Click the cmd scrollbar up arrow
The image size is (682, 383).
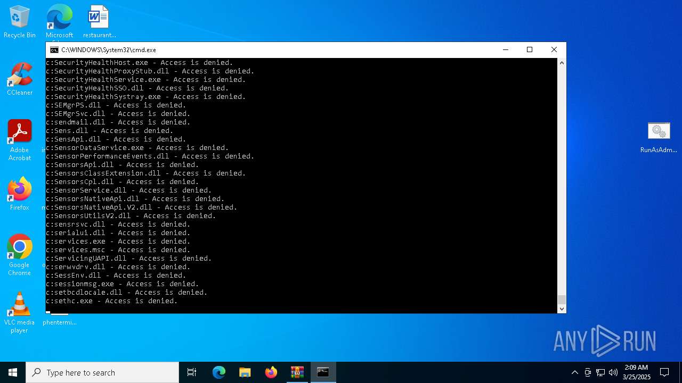pyautogui.click(x=562, y=63)
